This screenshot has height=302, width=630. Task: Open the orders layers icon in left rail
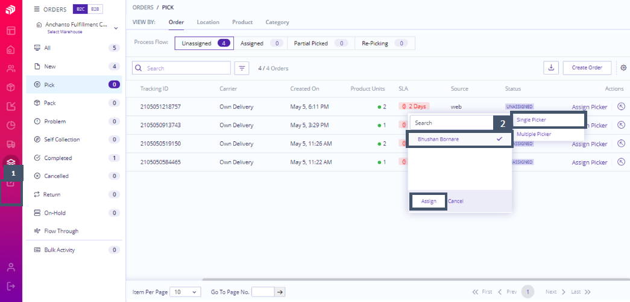[11, 162]
